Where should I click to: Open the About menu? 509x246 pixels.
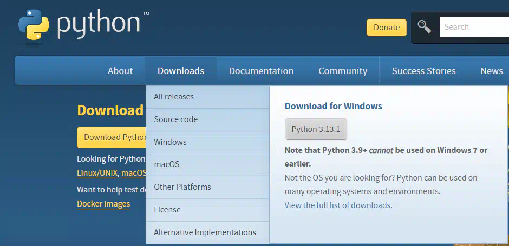(120, 71)
